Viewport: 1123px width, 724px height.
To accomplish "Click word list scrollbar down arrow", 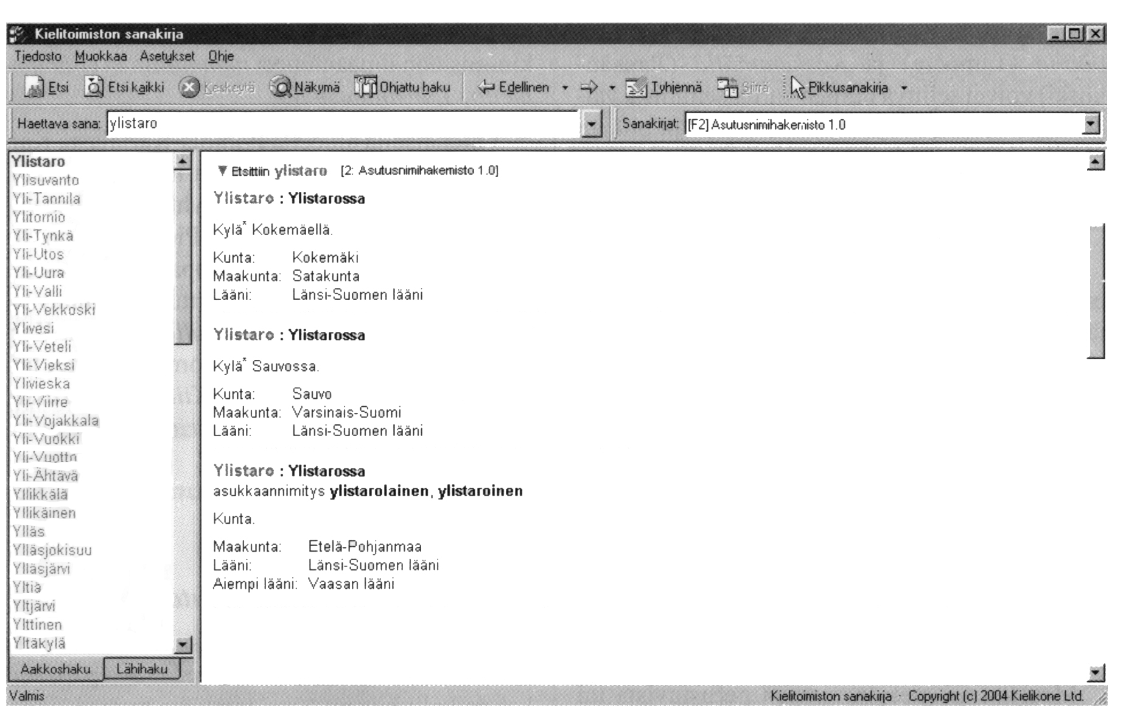I will 183,645.
